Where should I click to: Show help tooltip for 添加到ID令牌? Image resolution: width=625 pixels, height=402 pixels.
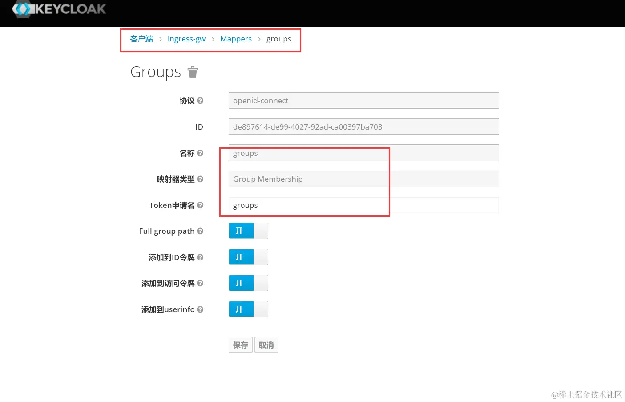(x=200, y=257)
